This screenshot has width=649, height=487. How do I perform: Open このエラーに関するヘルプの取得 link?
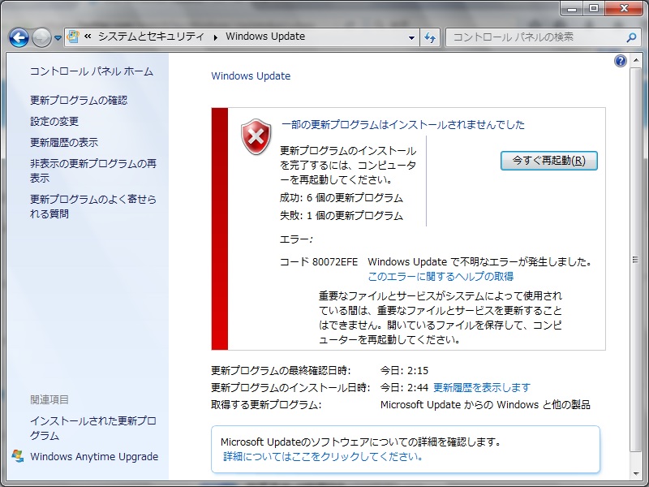click(x=441, y=276)
